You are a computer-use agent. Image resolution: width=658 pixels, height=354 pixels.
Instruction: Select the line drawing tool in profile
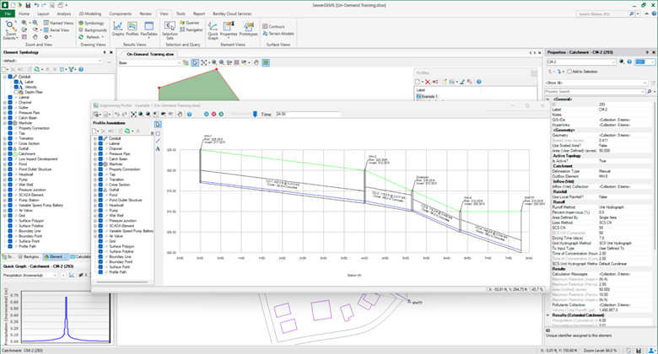(158, 141)
